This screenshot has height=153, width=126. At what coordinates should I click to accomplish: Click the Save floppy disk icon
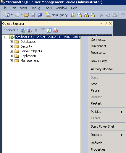pos(33,15)
